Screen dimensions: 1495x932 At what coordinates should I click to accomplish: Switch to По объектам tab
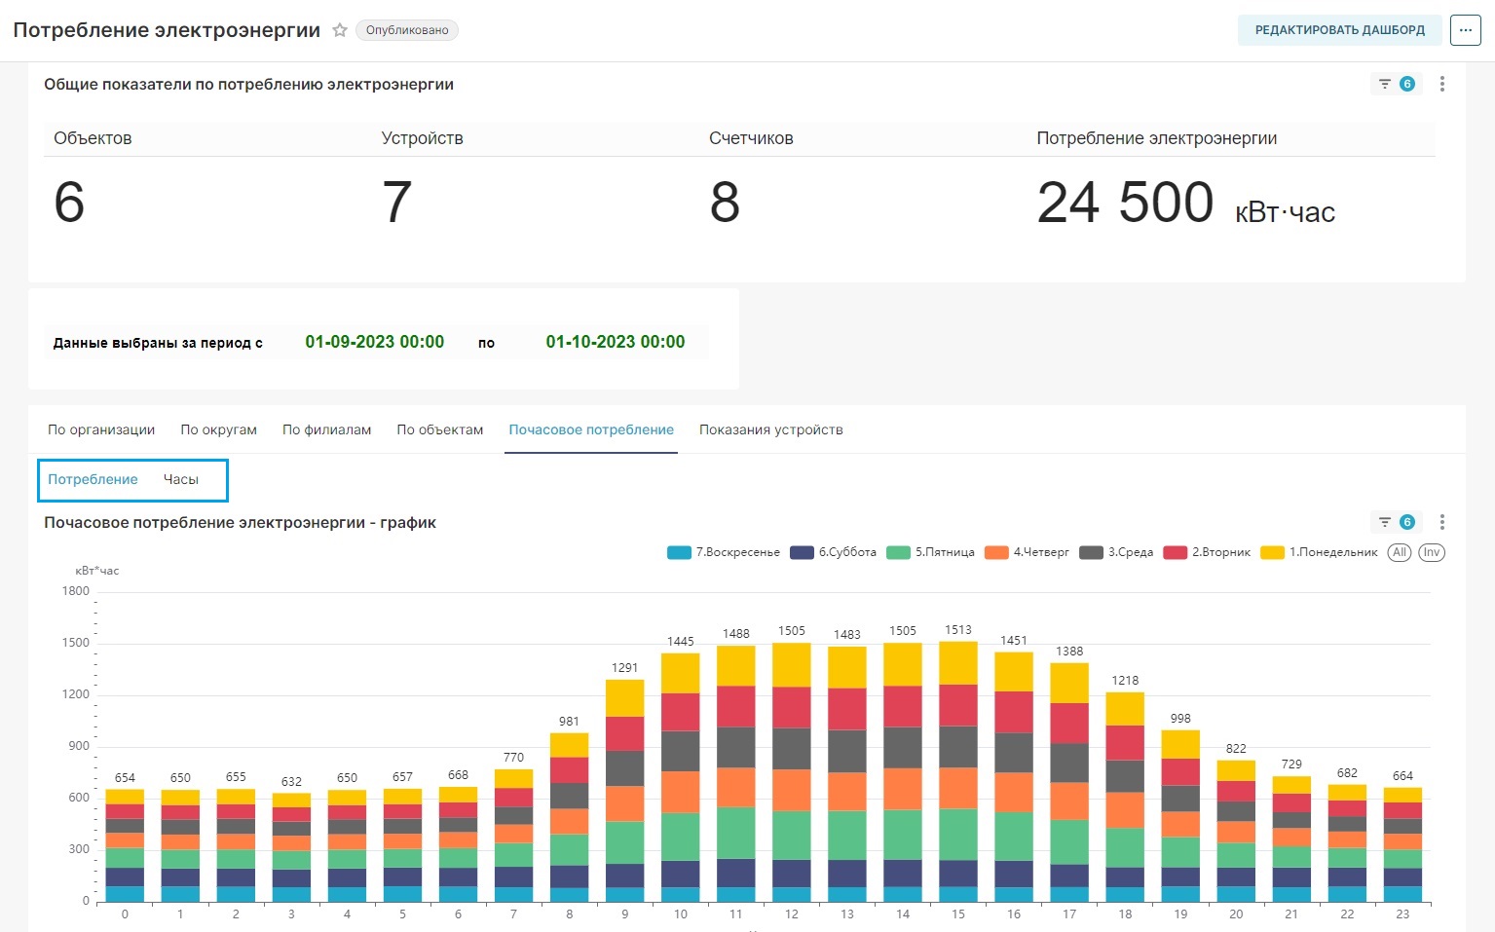[x=439, y=429]
